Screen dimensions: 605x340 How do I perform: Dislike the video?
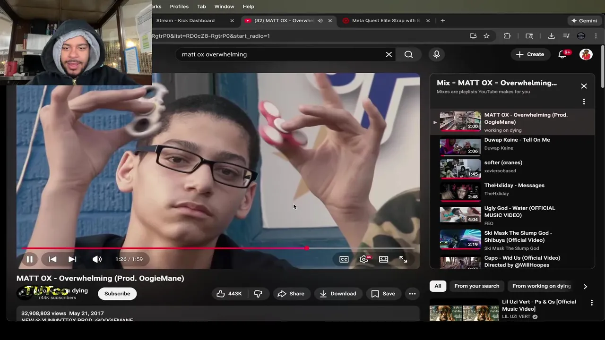coord(258,294)
